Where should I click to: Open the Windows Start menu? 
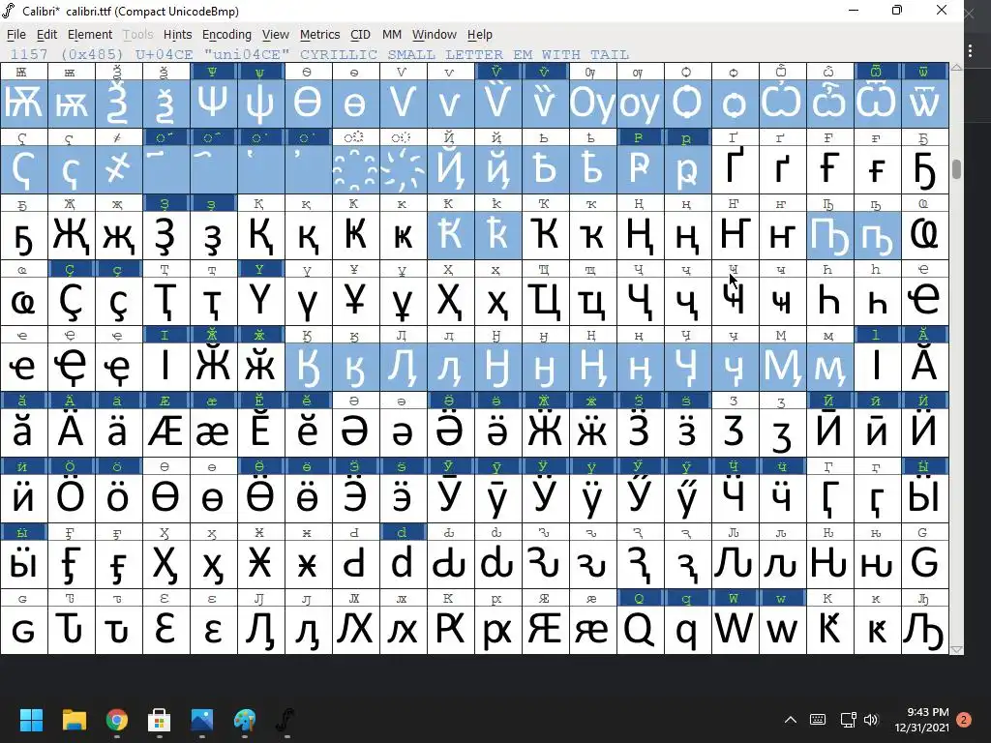(x=32, y=720)
